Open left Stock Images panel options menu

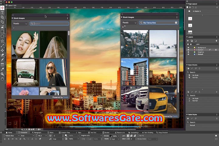(67, 18)
